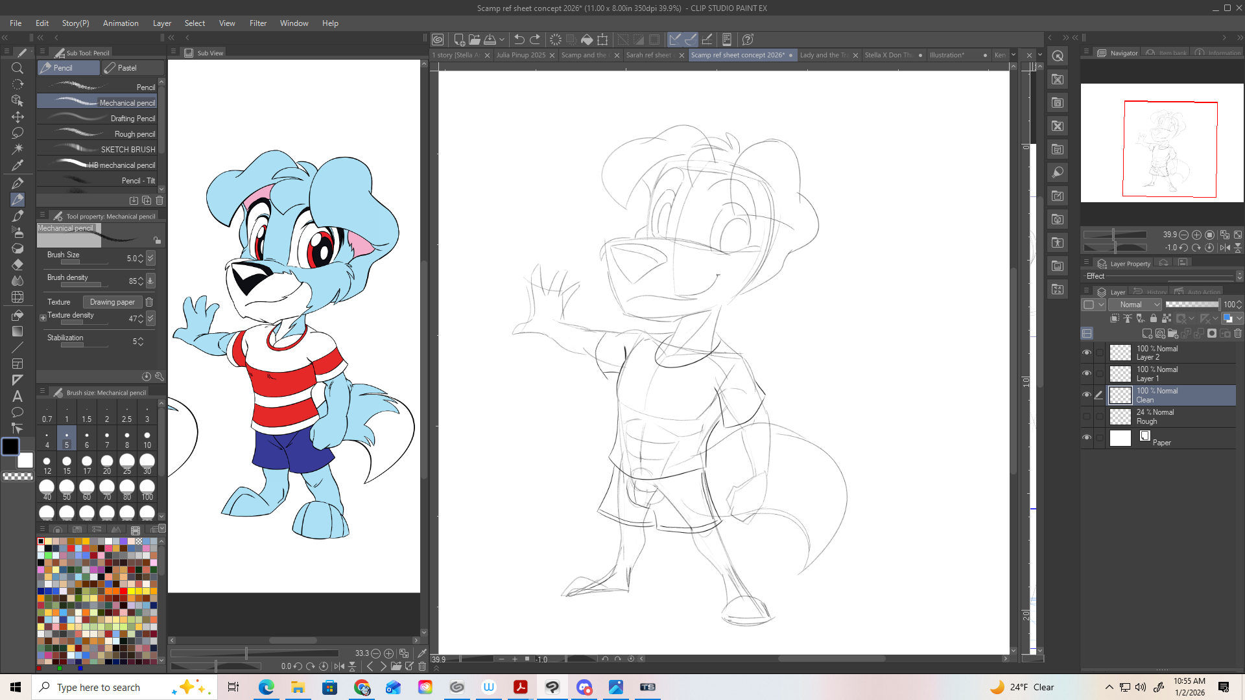Select the Move layer tool
Image resolution: width=1245 pixels, height=700 pixels.
(x=18, y=117)
